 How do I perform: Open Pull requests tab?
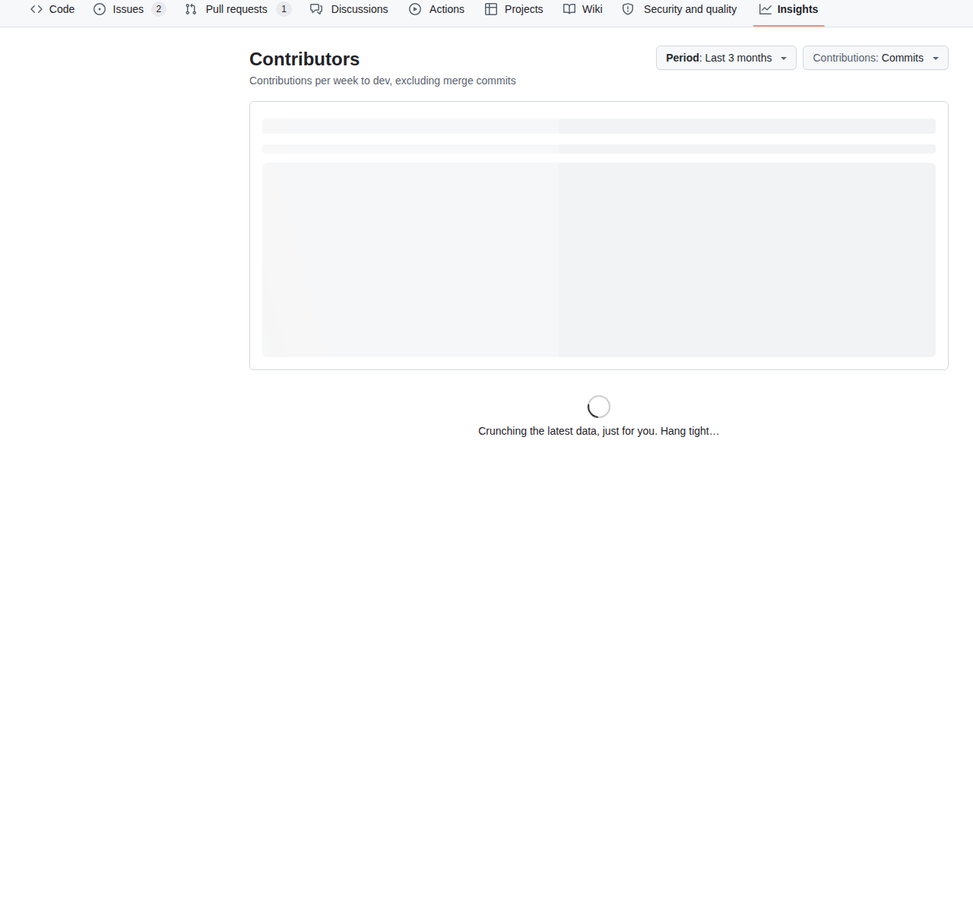click(237, 9)
